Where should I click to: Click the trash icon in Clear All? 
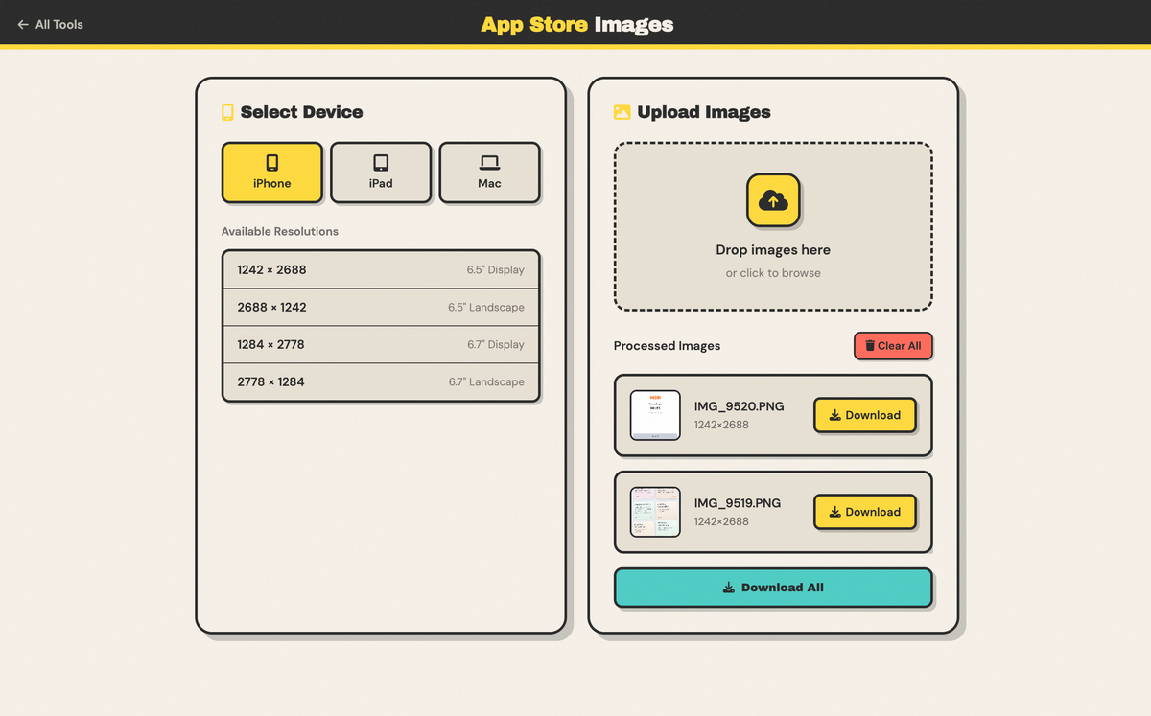click(x=870, y=346)
